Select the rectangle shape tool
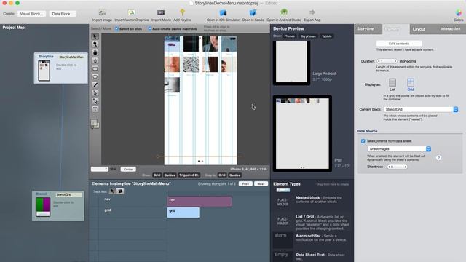 click(x=95, y=68)
